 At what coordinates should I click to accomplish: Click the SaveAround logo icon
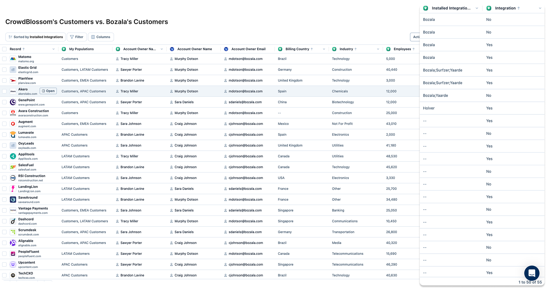click(x=13, y=200)
